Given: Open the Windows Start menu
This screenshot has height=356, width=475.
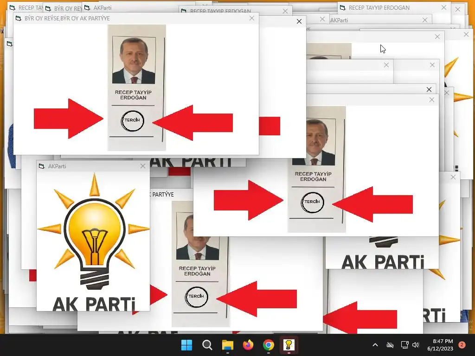Looking at the screenshot, I should (186, 345).
